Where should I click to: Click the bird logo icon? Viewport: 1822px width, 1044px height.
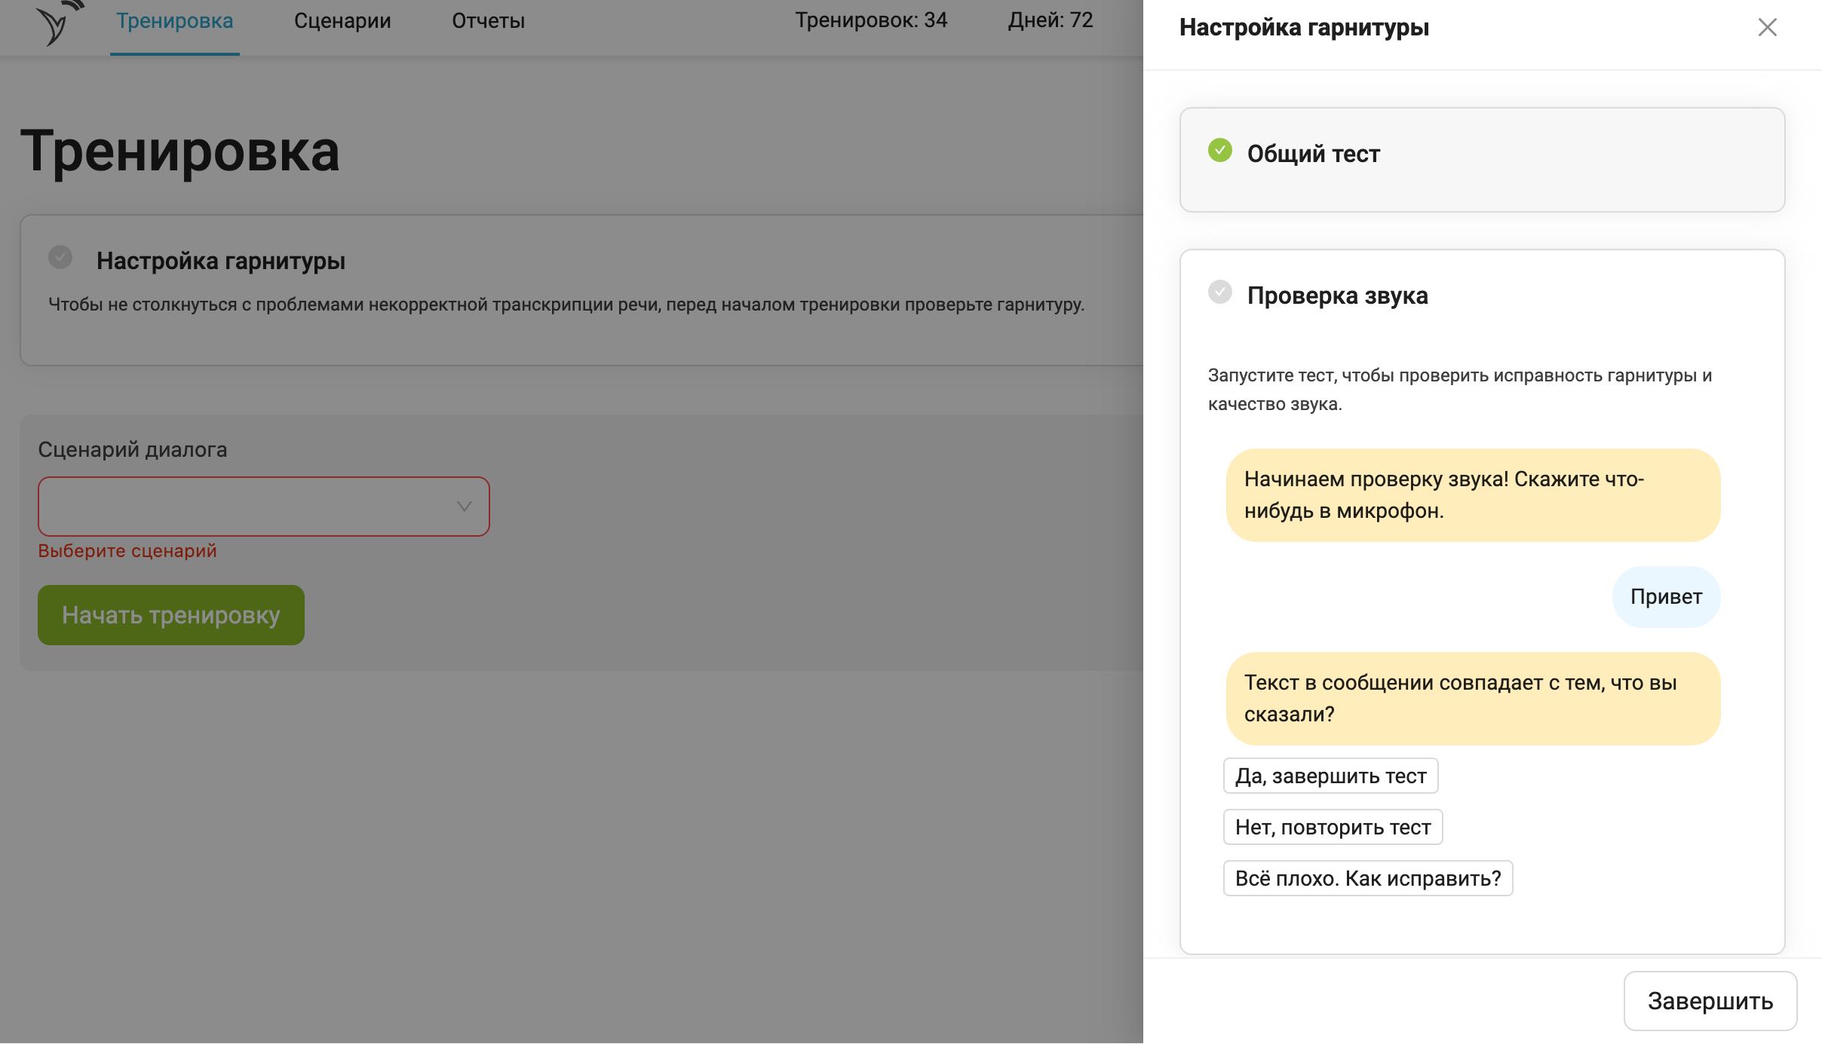pyautogui.click(x=59, y=24)
